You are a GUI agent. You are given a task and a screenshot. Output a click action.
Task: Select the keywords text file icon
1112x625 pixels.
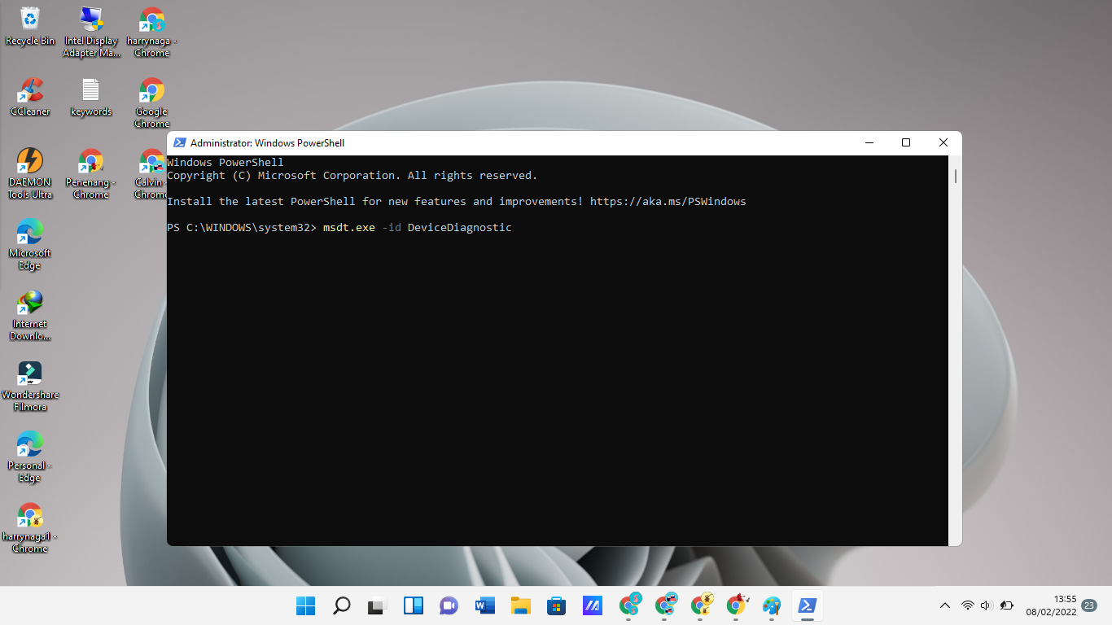tap(91, 98)
